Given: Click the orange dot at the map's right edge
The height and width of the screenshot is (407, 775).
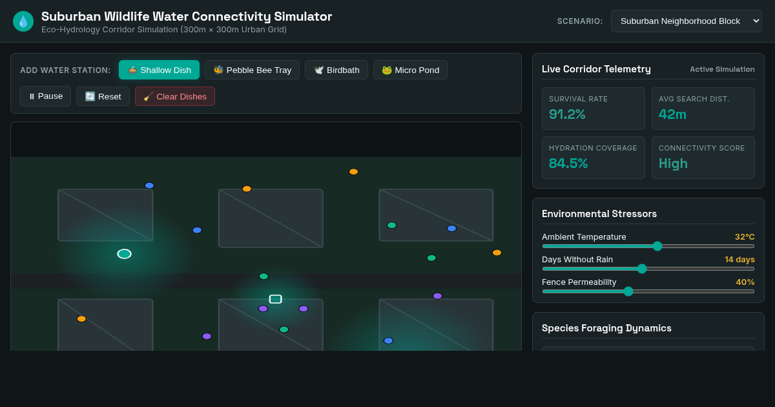Looking at the screenshot, I should tap(497, 253).
